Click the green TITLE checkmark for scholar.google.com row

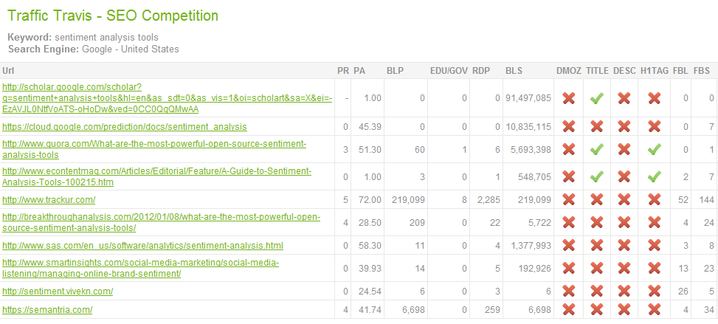596,98
